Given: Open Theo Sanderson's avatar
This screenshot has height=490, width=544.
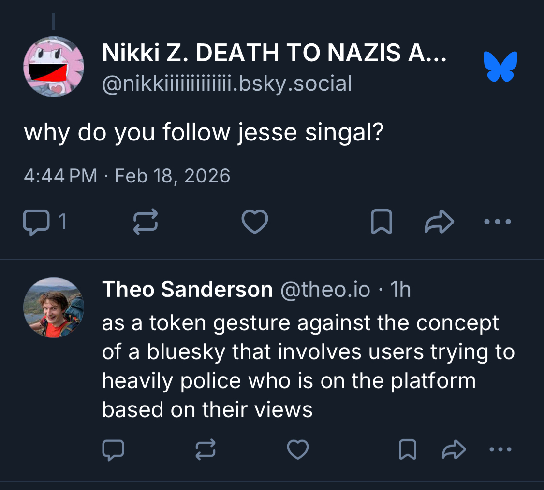Looking at the screenshot, I should 54,308.
